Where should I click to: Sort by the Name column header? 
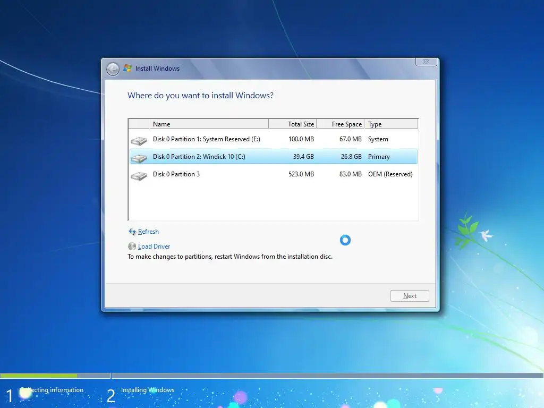pos(209,124)
